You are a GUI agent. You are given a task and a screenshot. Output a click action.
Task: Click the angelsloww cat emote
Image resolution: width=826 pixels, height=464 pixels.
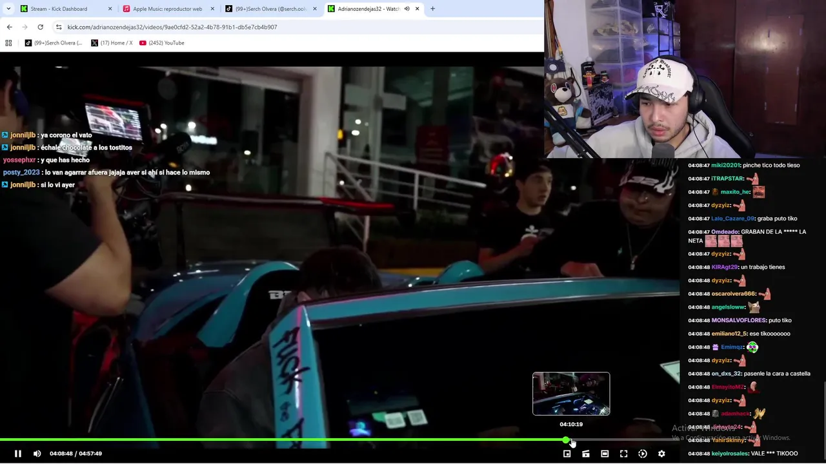click(754, 307)
